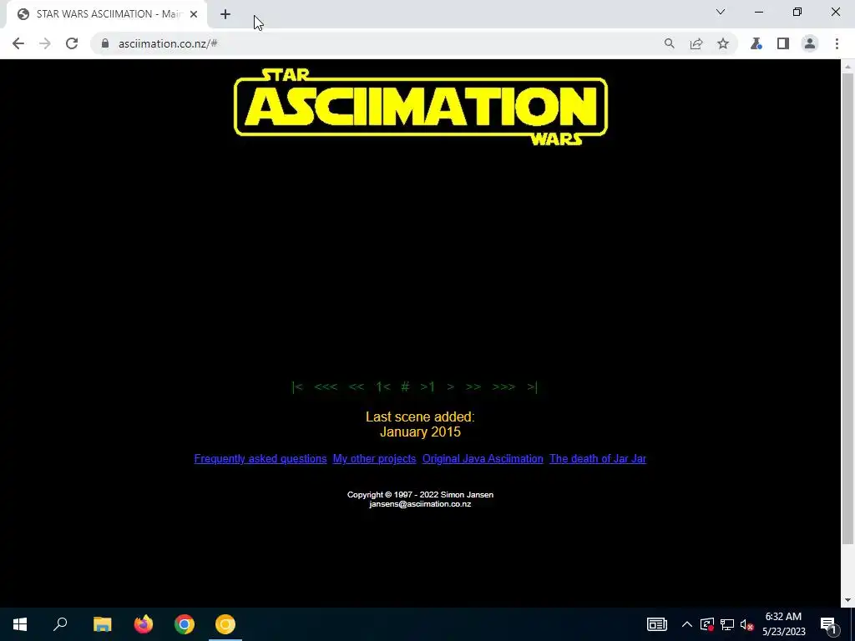Share this page via share icon
Screen dimensions: 855x641
pos(696,43)
